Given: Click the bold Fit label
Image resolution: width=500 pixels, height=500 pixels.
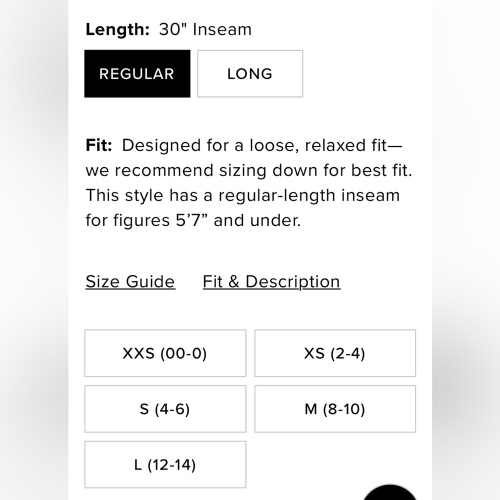Looking at the screenshot, I should click(x=99, y=145).
